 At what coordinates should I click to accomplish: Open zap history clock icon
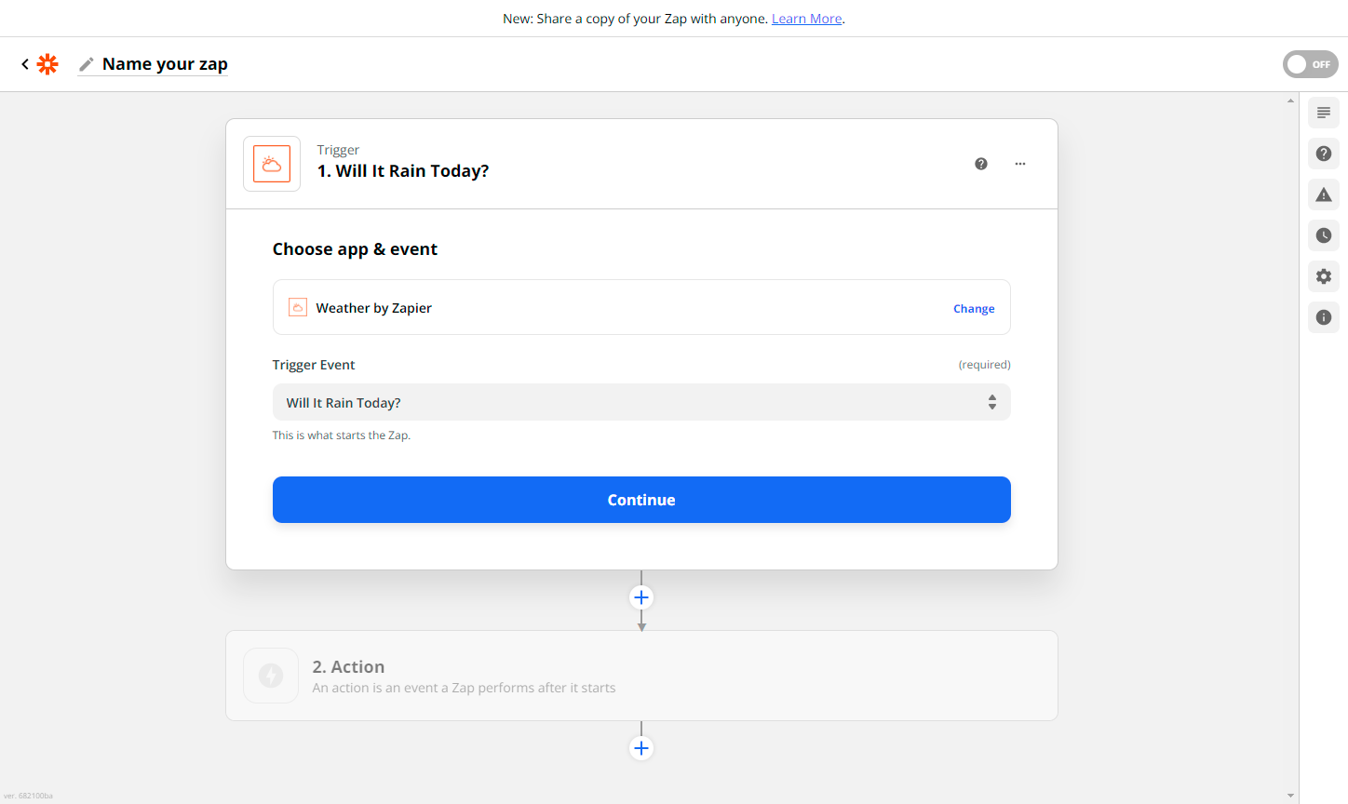(1323, 235)
